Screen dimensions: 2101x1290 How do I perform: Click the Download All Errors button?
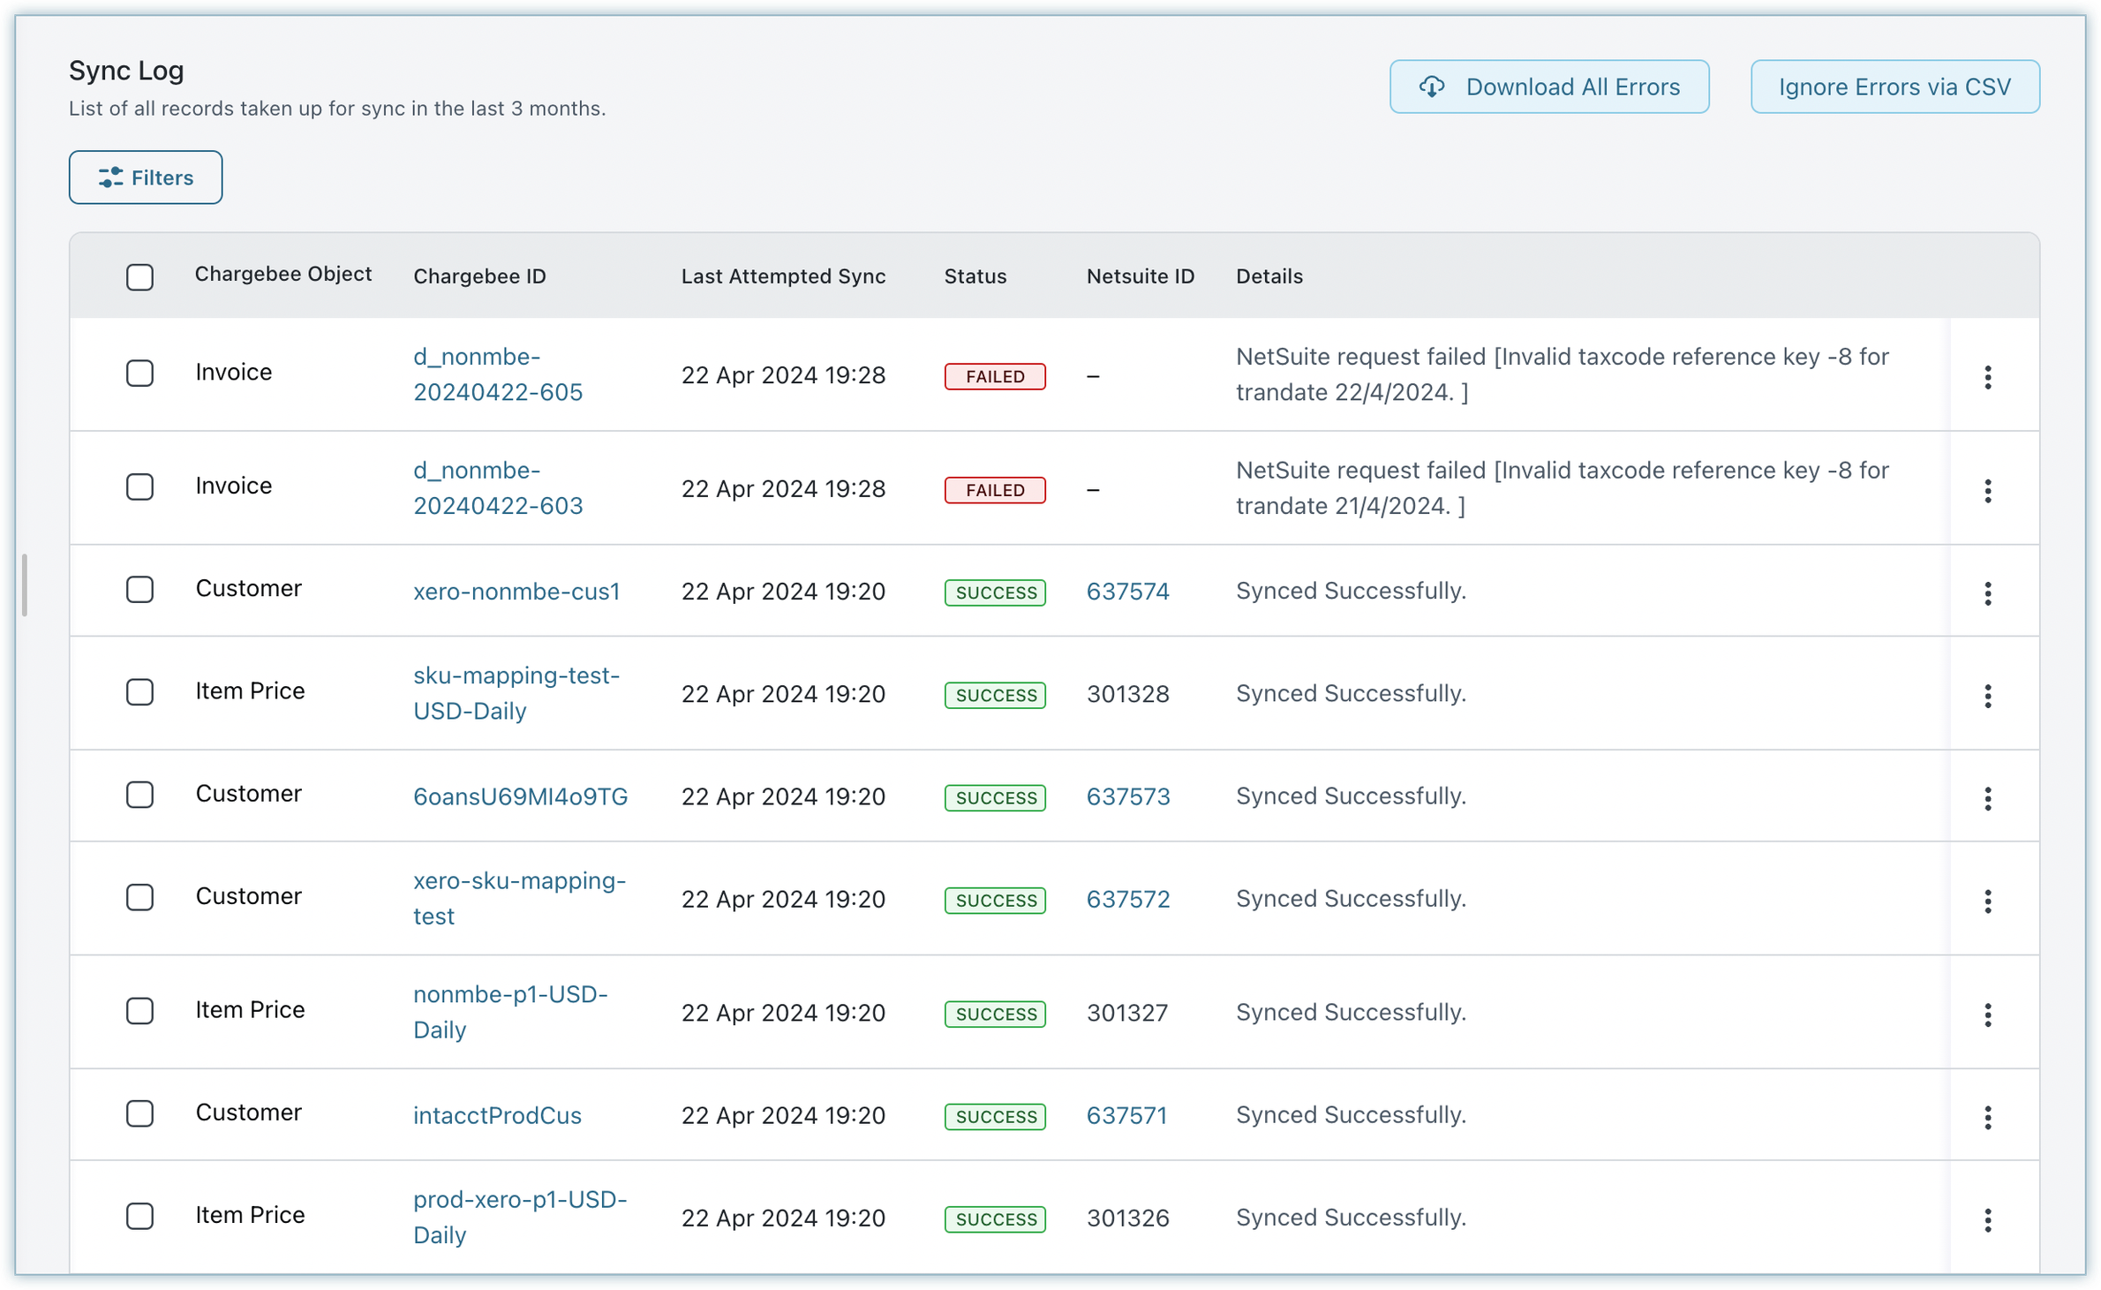point(1548,87)
